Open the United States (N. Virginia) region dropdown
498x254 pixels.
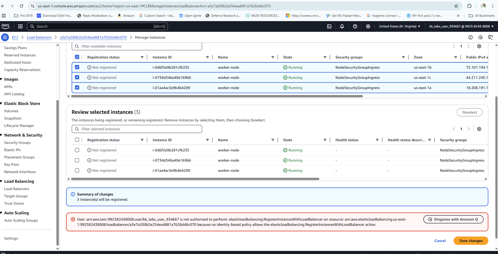(x=399, y=26)
